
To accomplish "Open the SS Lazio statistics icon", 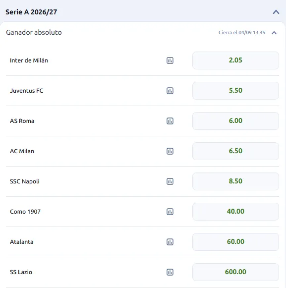I will [170, 272].
